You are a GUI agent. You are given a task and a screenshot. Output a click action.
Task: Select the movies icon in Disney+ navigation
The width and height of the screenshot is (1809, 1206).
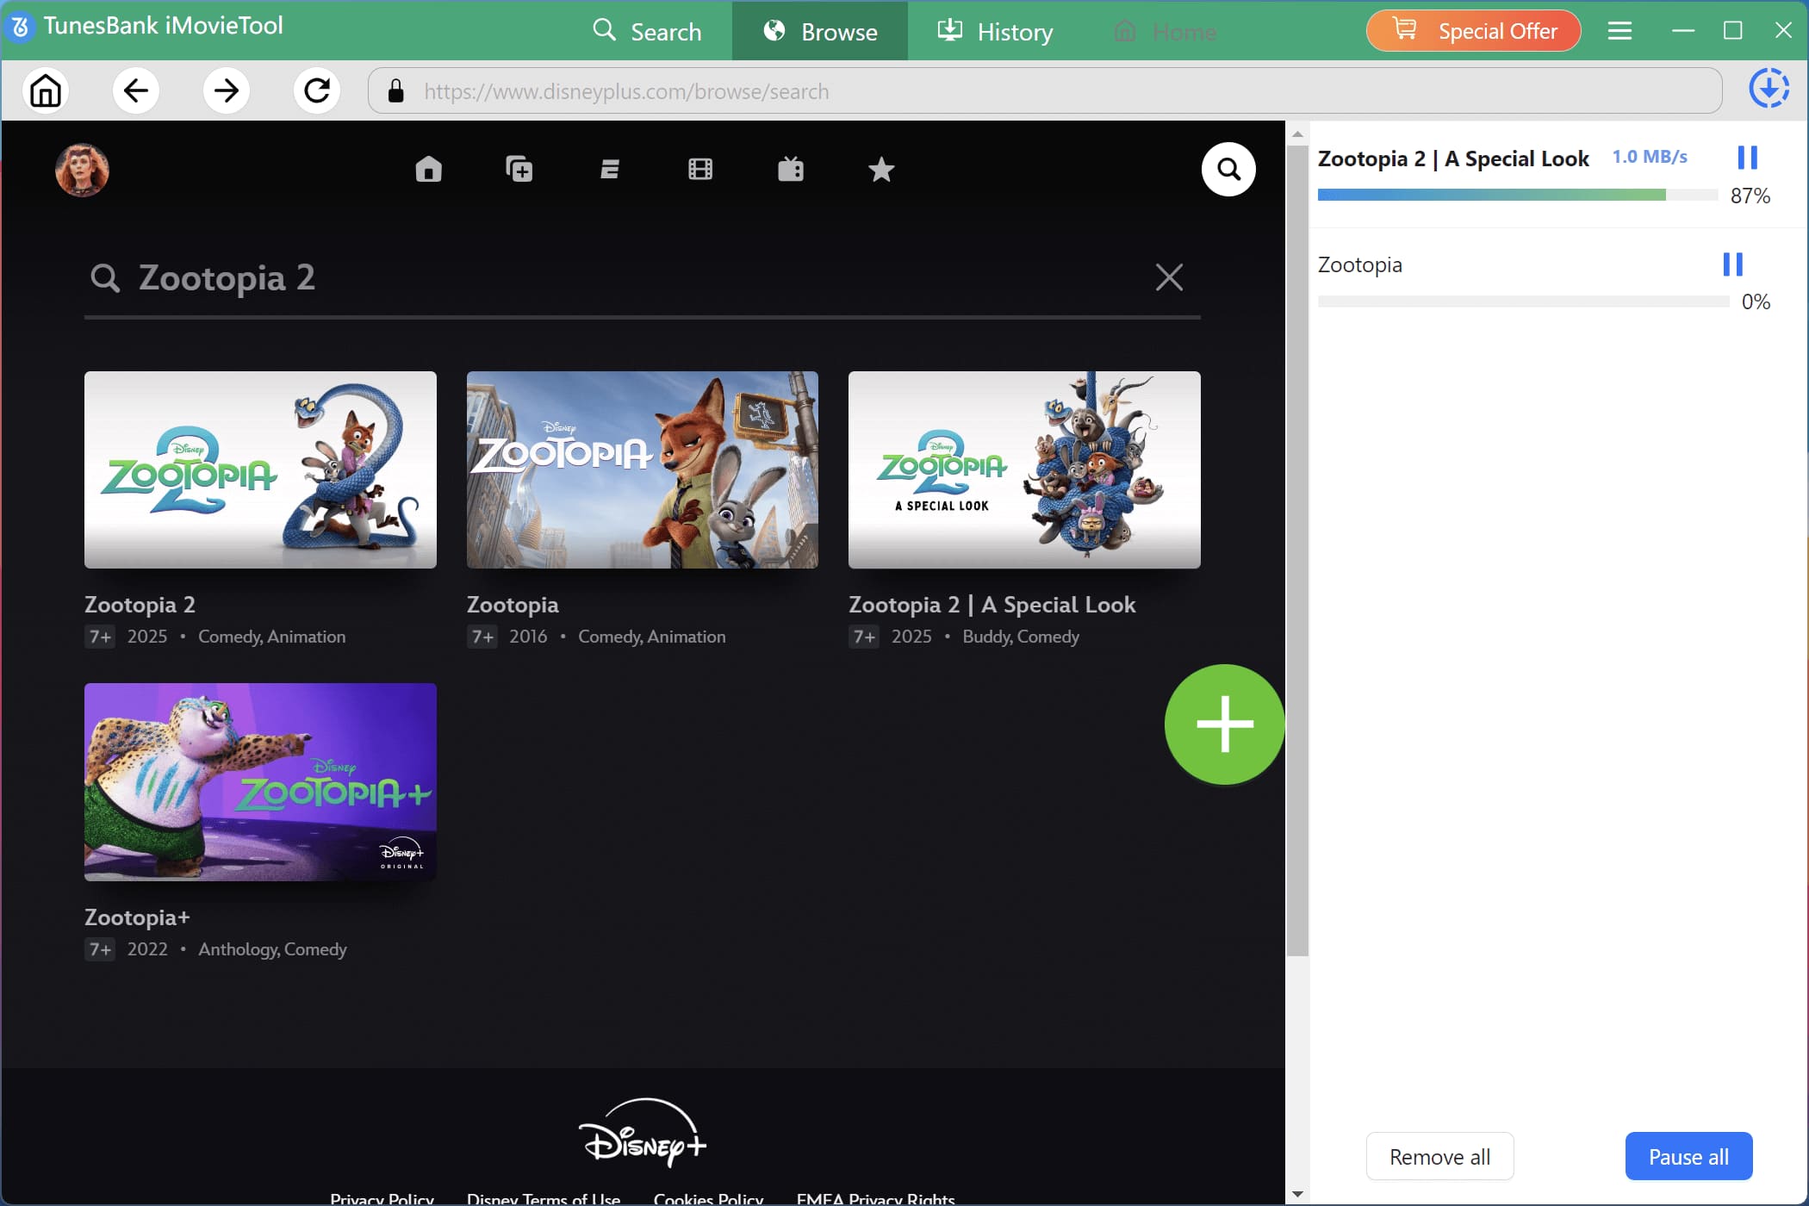pos(701,170)
